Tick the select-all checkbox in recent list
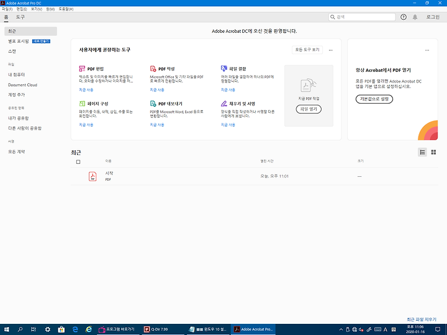The height and width of the screenshot is (335, 447). [78, 162]
